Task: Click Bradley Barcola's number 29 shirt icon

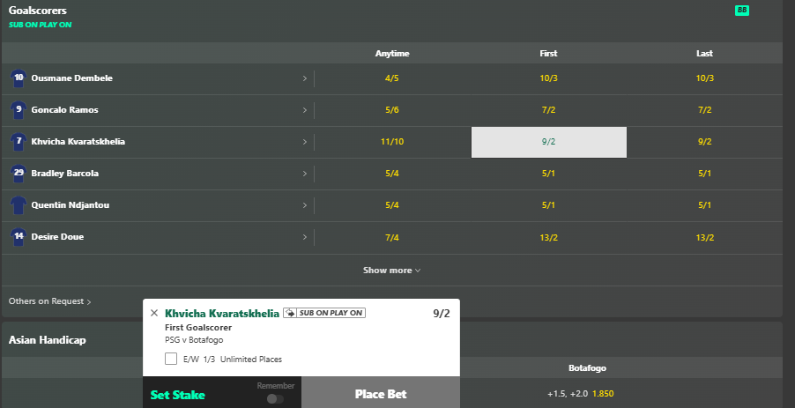Action: (19, 174)
